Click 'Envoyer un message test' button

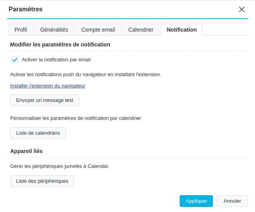click(x=44, y=100)
